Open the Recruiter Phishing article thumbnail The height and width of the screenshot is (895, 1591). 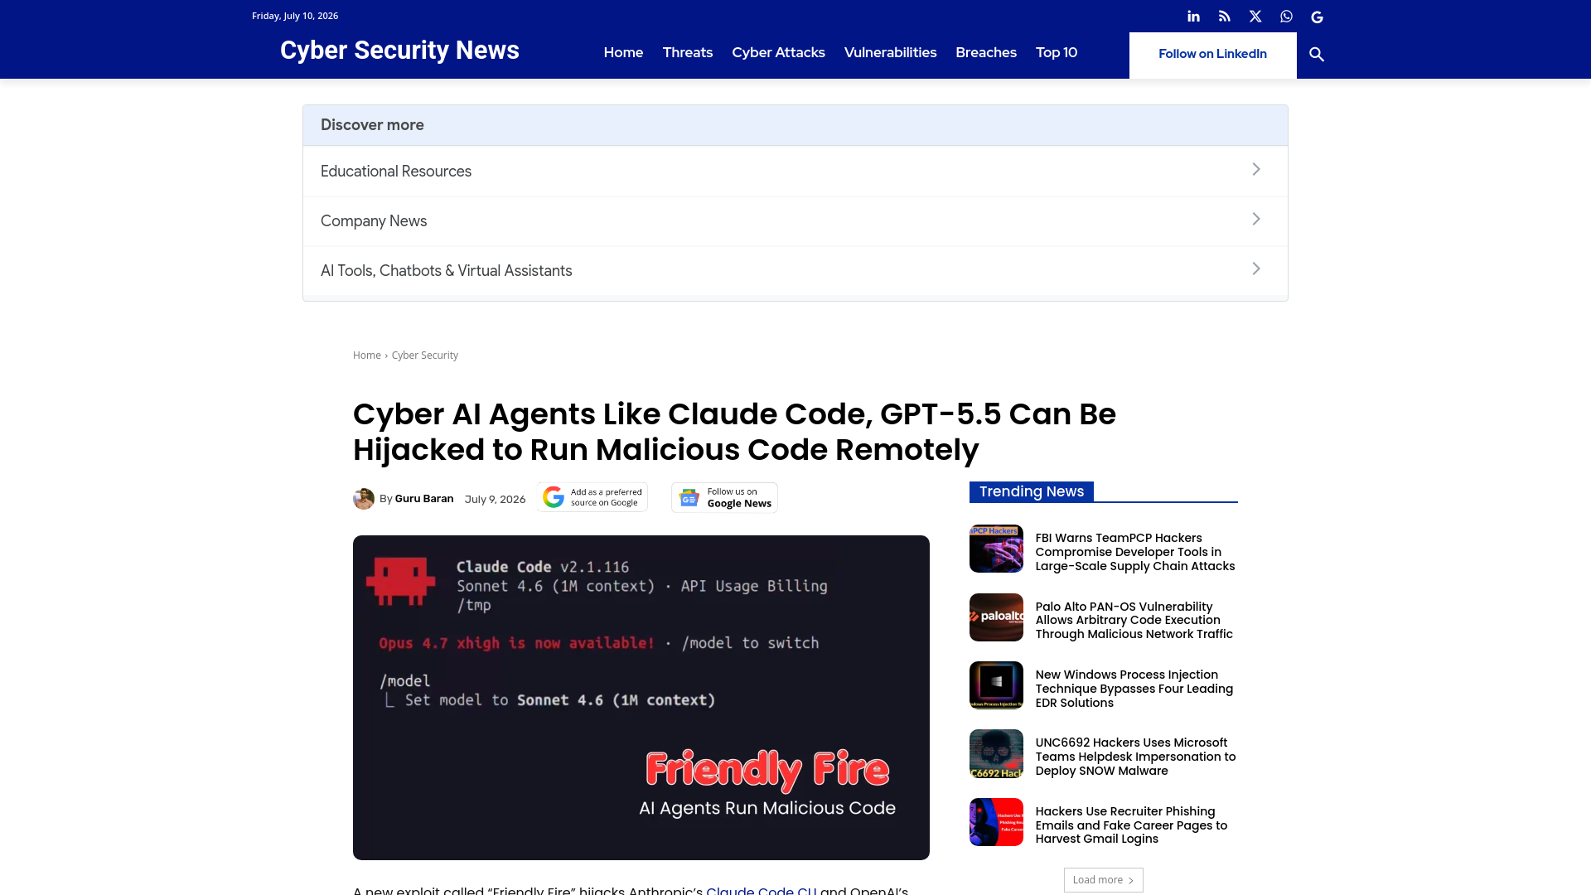click(996, 822)
